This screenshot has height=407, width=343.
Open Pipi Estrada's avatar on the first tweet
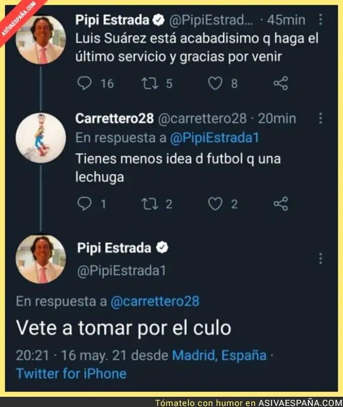(41, 40)
